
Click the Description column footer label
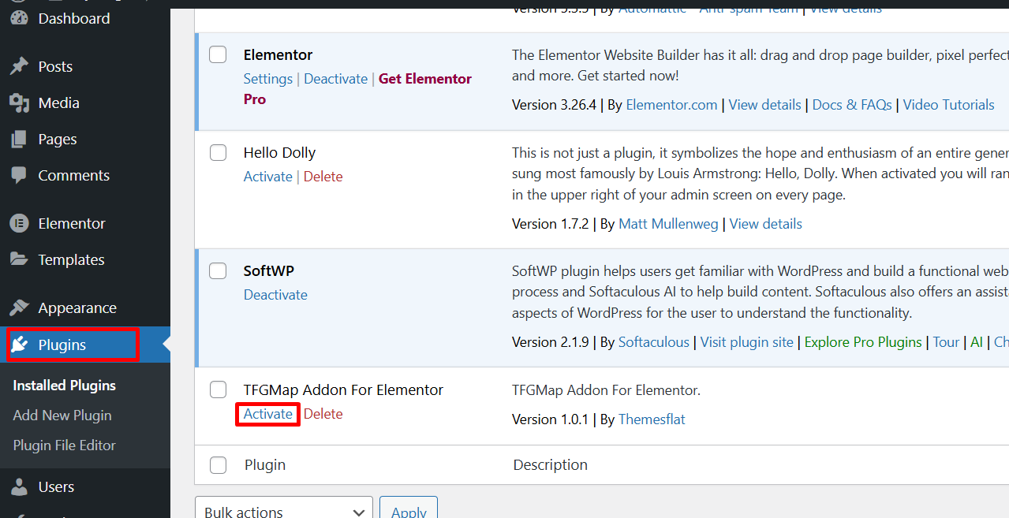coord(551,465)
